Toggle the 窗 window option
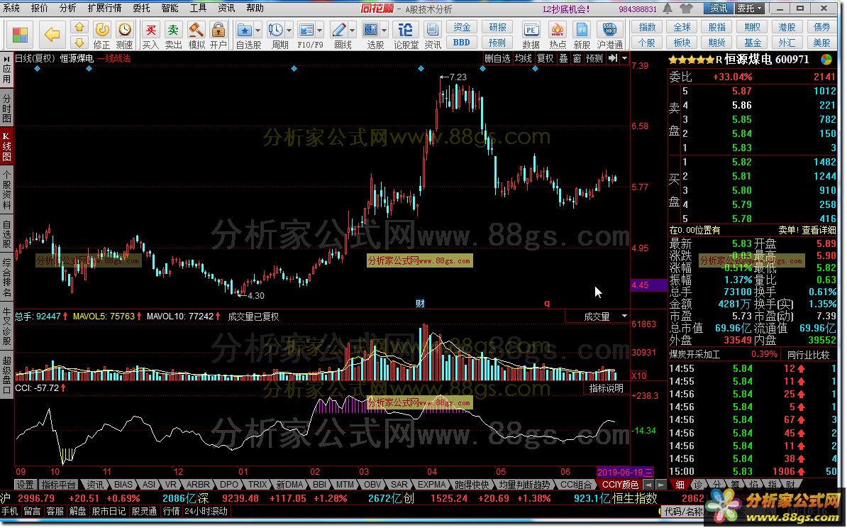This screenshot has width=847, height=528. click(577, 58)
